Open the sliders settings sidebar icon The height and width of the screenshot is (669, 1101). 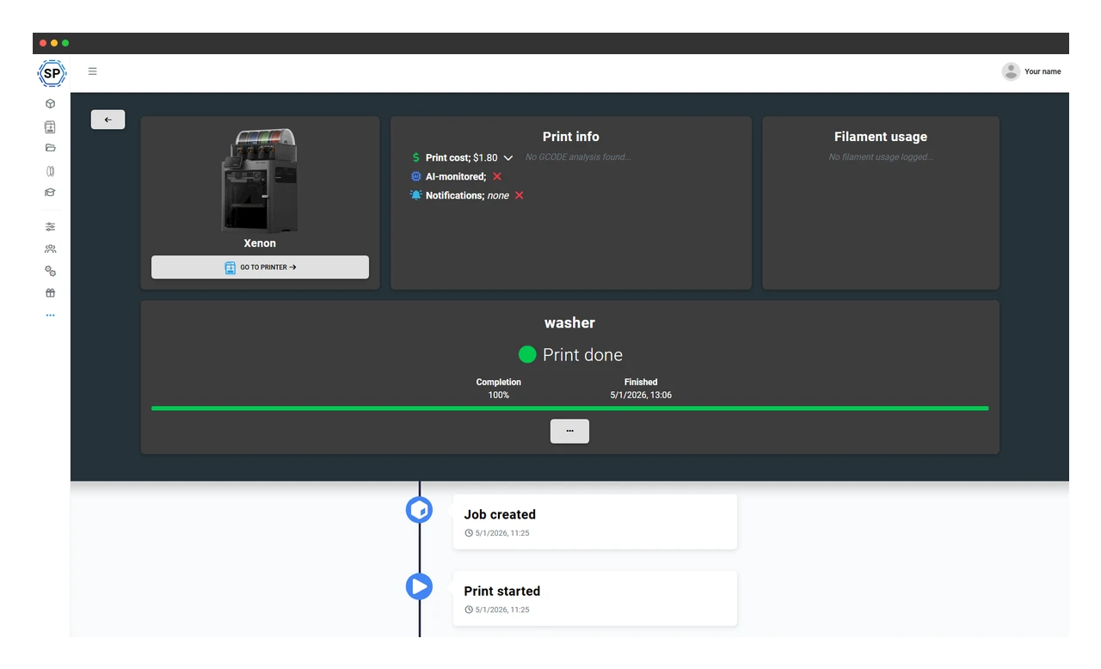point(51,227)
